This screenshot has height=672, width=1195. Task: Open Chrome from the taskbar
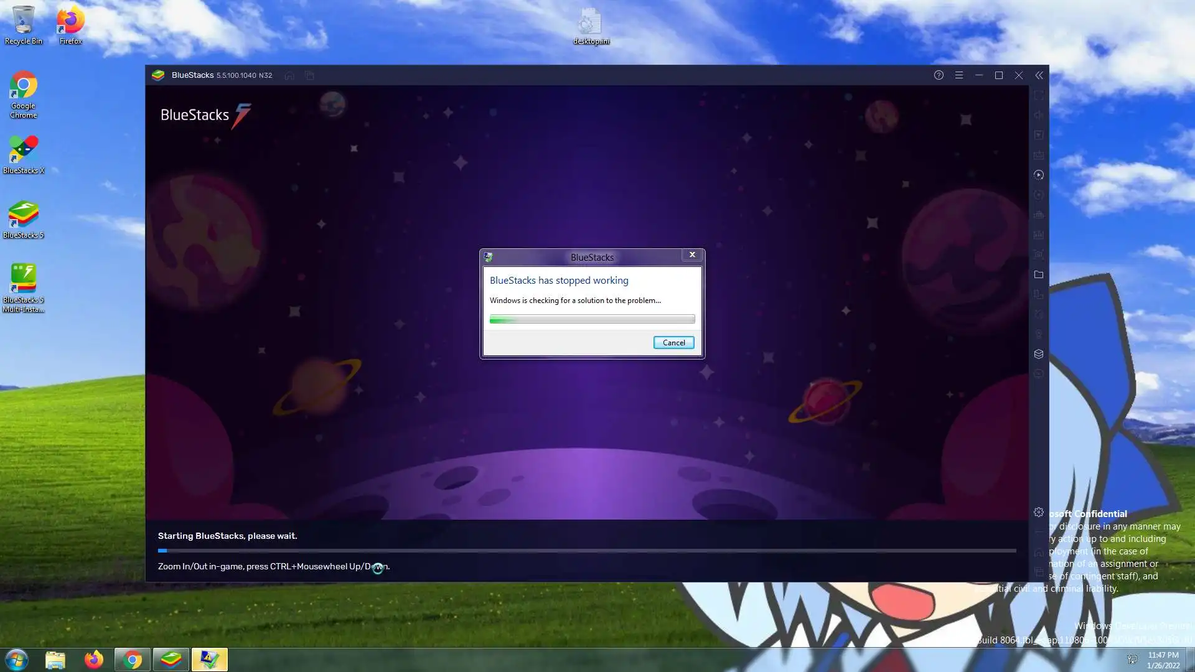point(132,660)
